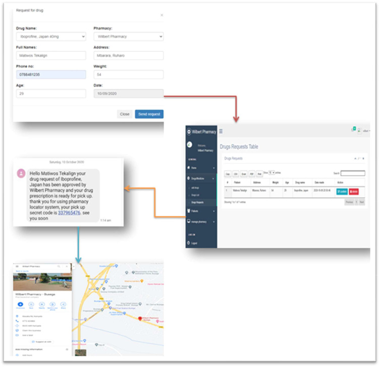This screenshot has height=367, width=380.
Task: Open the Drug Name dropdown
Action: [x=51, y=37]
